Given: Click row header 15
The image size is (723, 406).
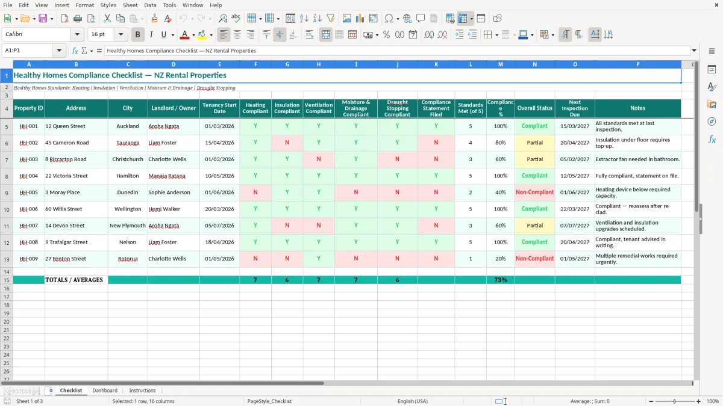Looking at the screenshot, I should 7,280.
